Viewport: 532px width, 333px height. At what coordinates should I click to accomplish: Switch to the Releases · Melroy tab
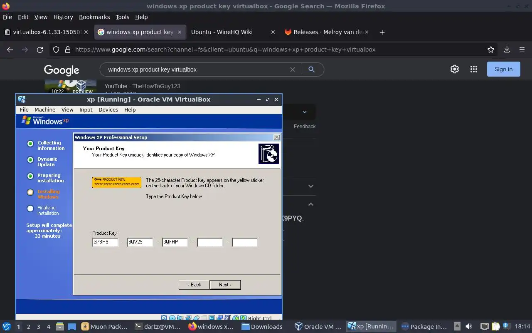pyautogui.click(x=326, y=32)
